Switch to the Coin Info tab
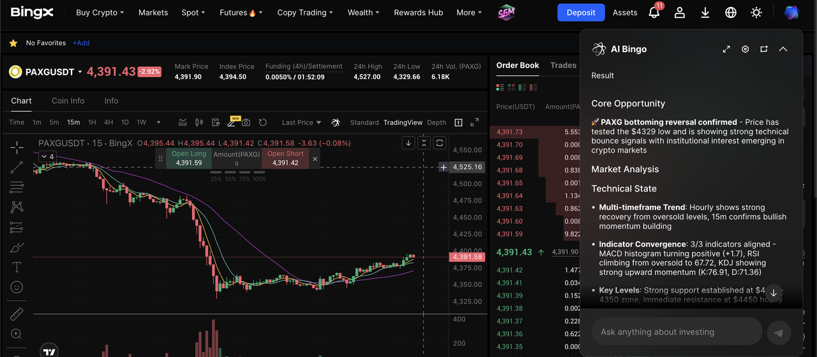The height and width of the screenshot is (357, 817). tap(68, 101)
